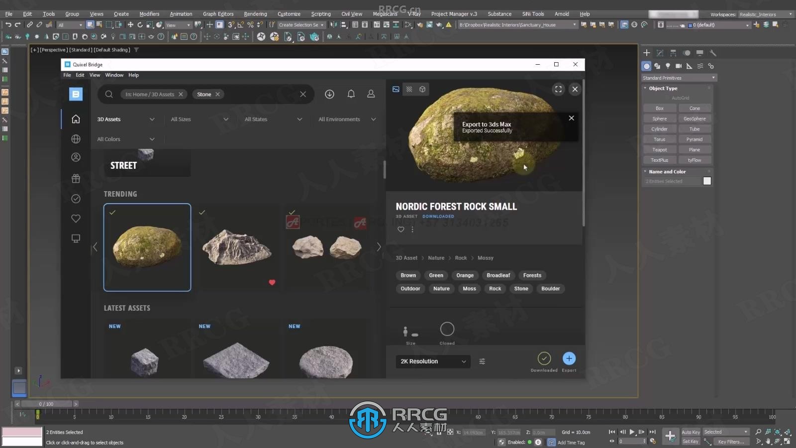The width and height of the screenshot is (796, 448).
Task: Remove the Stone search filter tag
Action: coord(217,94)
